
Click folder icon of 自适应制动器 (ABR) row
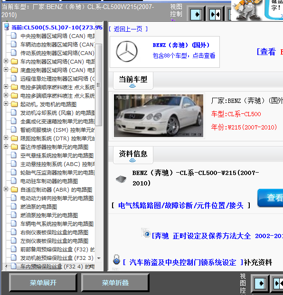click(x=14, y=189)
